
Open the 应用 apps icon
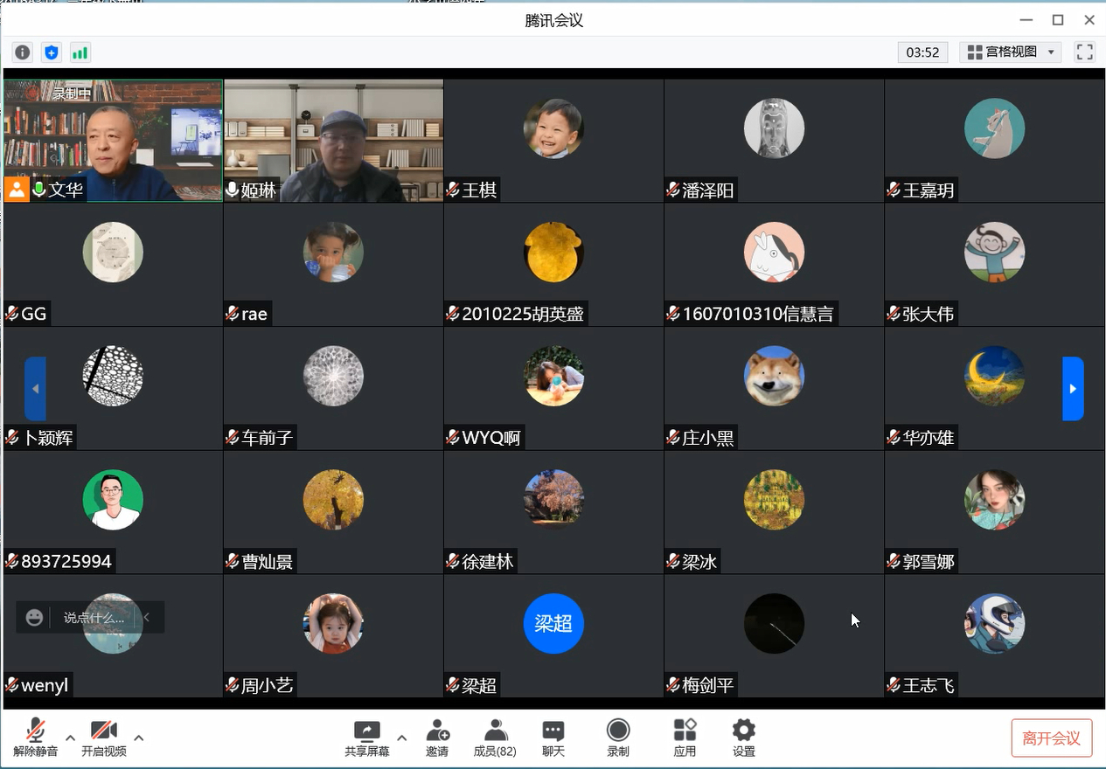point(685,738)
